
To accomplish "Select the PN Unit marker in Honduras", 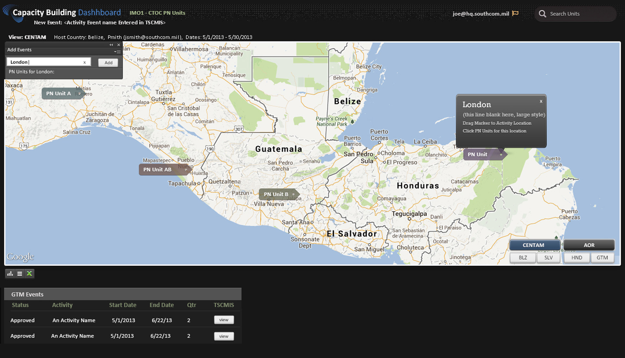I will pyautogui.click(x=485, y=155).
